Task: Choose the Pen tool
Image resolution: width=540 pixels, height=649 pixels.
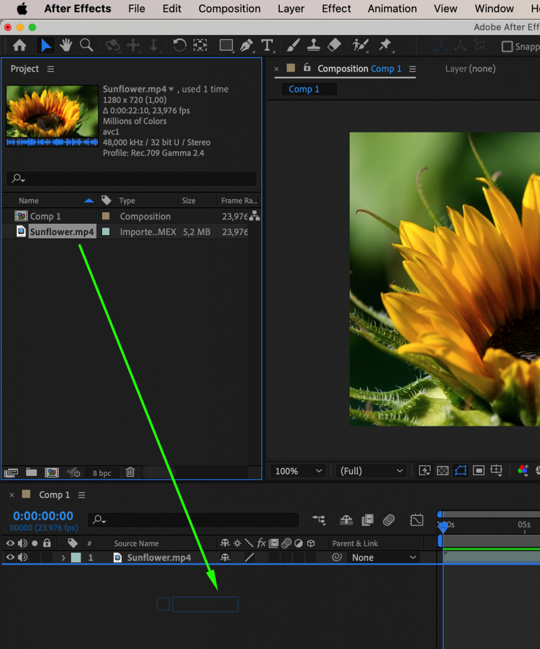Action: (247, 45)
